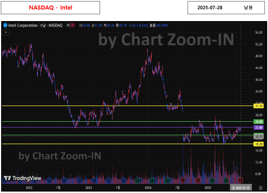Click the dividend D marker after 7월 2023

(124, 180)
